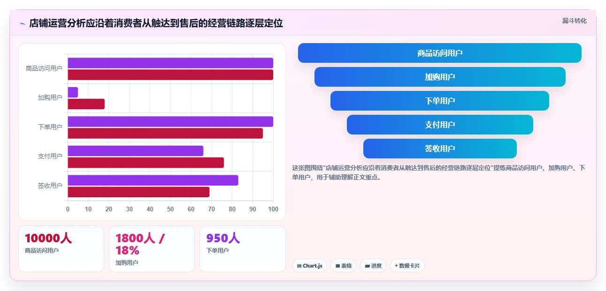
Task: Click the purple bar for 签收用户
Action: point(153,180)
